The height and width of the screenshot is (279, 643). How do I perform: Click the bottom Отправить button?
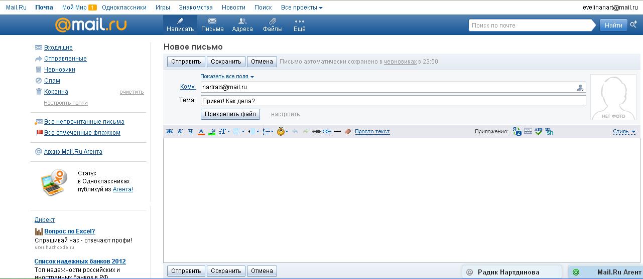tap(186, 271)
